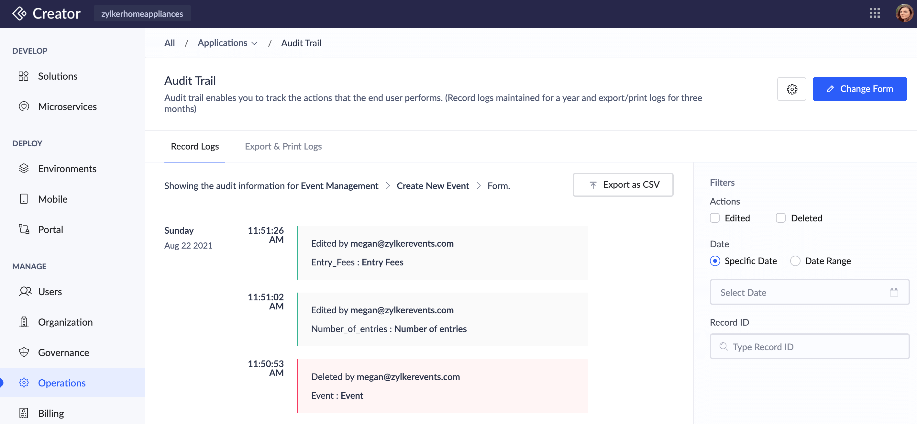The width and height of the screenshot is (917, 424).
Task: Open the Mobile menu item
Action: [72, 199]
